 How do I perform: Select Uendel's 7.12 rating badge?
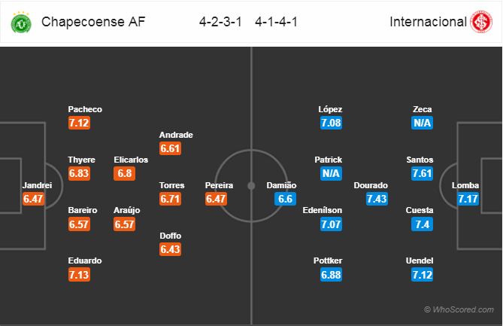(x=423, y=275)
